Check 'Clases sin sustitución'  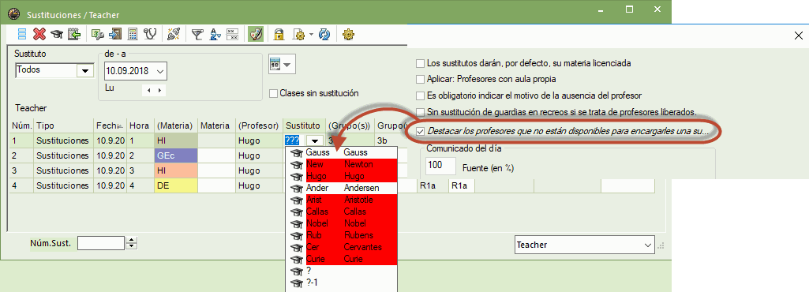(274, 93)
